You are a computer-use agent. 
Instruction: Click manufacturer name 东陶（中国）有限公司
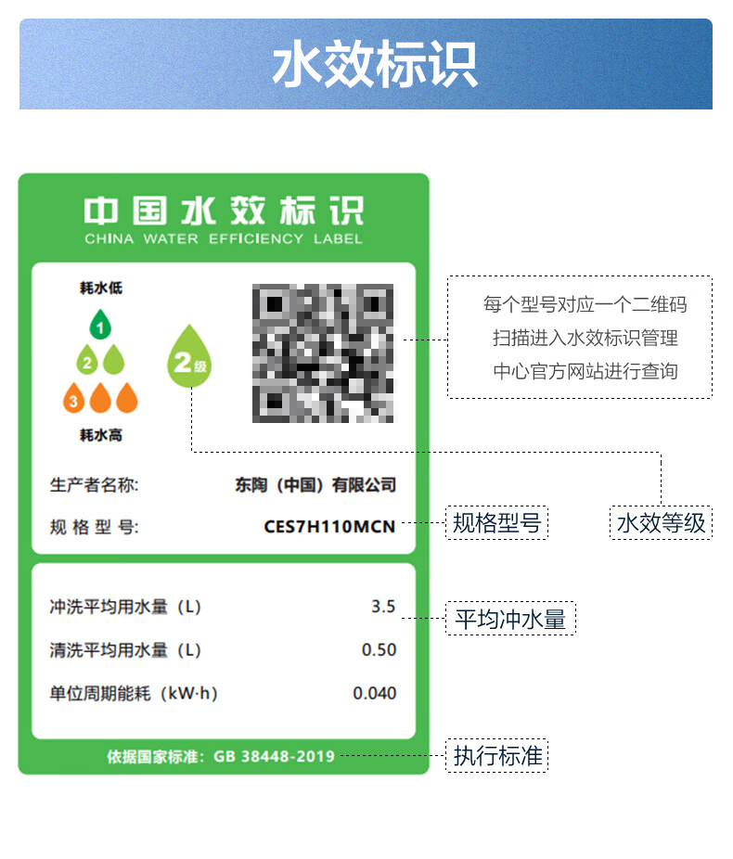point(315,485)
